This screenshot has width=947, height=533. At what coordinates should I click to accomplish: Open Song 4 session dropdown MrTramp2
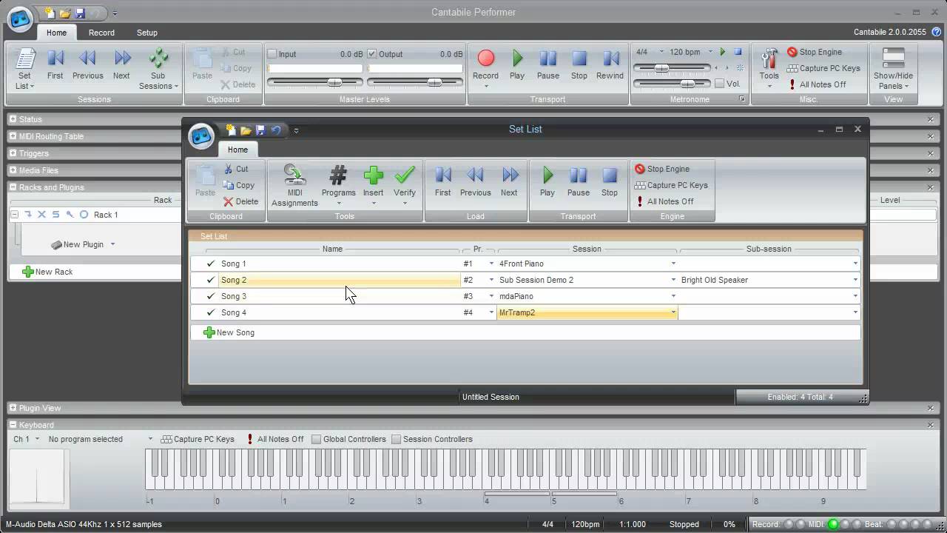pyautogui.click(x=673, y=312)
